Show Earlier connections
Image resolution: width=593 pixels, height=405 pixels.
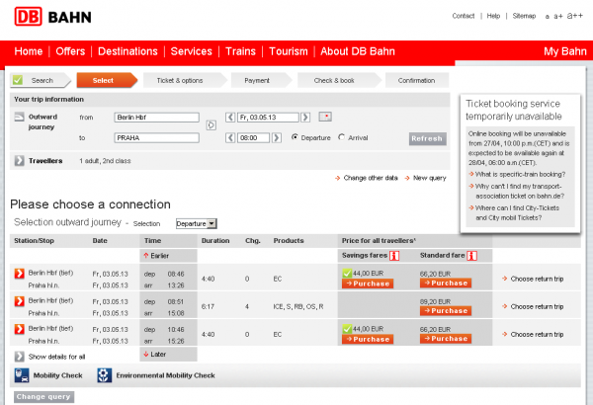point(156,256)
